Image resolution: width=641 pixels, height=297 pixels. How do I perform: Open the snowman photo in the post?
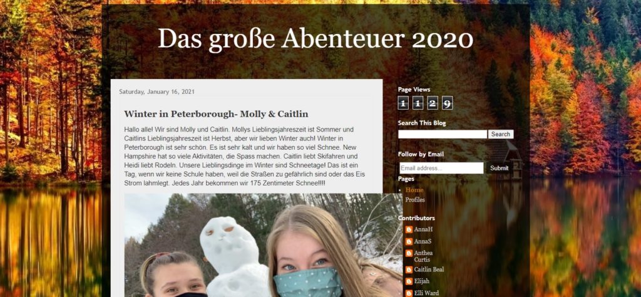pyautogui.click(x=264, y=245)
